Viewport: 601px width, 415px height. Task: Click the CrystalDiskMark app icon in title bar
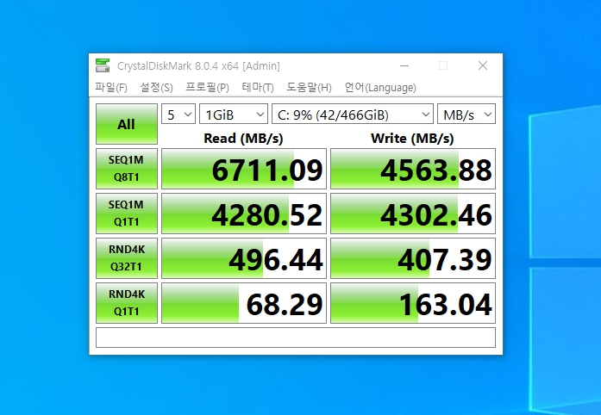pyautogui.click(x=103, y=65)
